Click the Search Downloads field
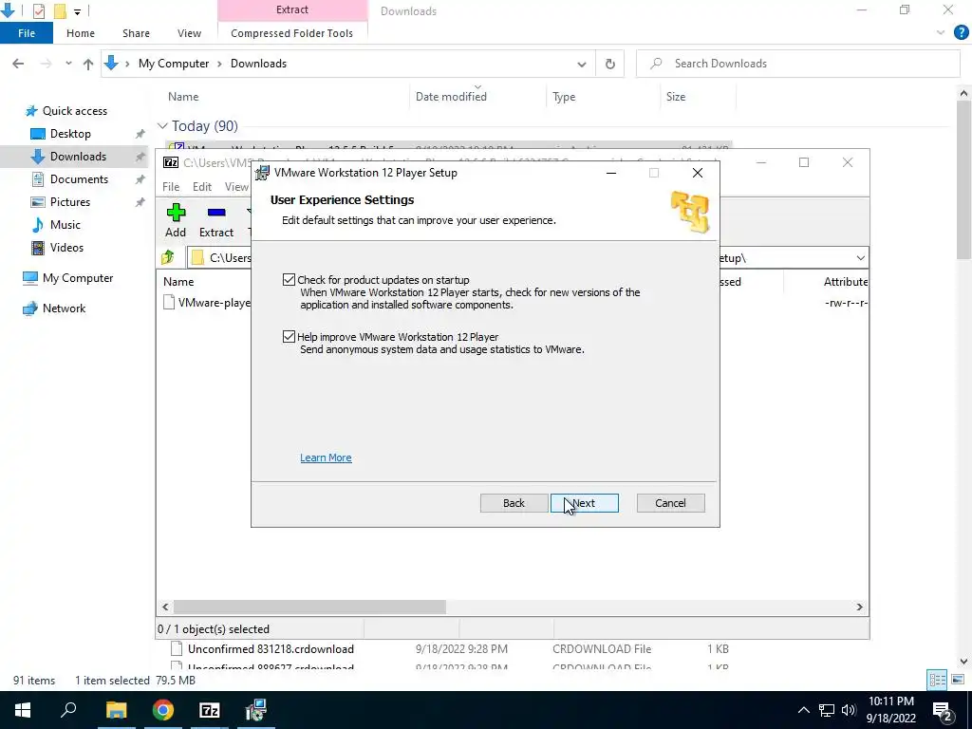The image size is (972, 729). pos(797,64)
